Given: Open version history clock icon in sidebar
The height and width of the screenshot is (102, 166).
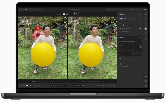Looking at the screenshot, I should pos(146,39).
